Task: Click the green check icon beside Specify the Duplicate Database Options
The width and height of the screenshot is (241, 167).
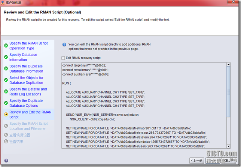Action: click(x=6, y=103)
